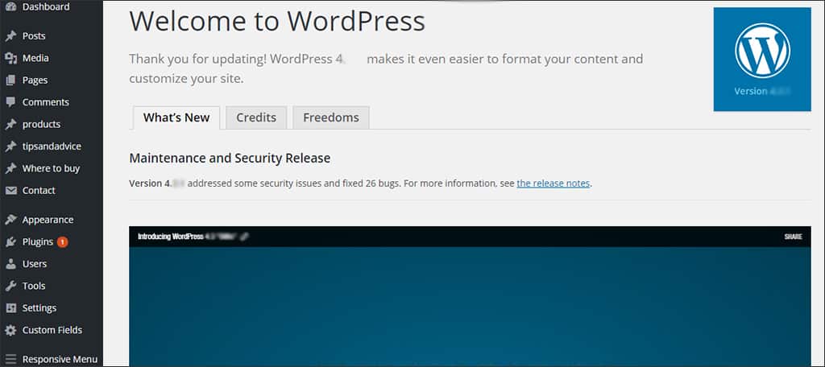Click the Comments speech bubble icon
Viewport: 825px width, 367px height.
coord(10,102)
